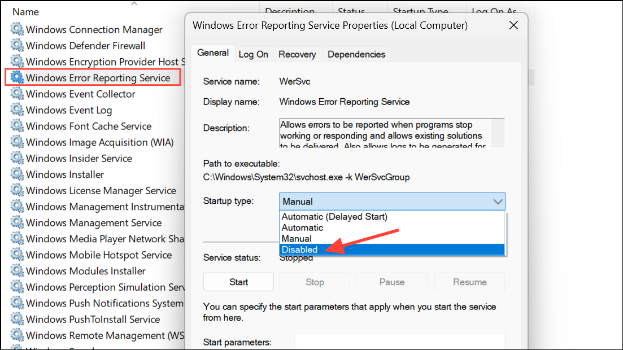
Task: Select the Windows Management Service row
Action: (x=94, y=222)
